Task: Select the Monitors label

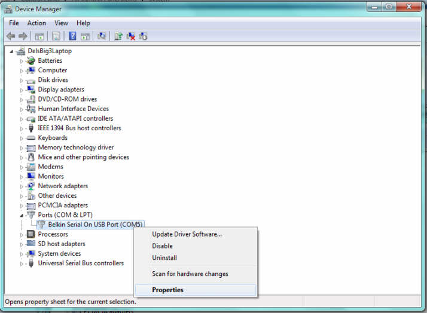Action: (x=51, y=176)
